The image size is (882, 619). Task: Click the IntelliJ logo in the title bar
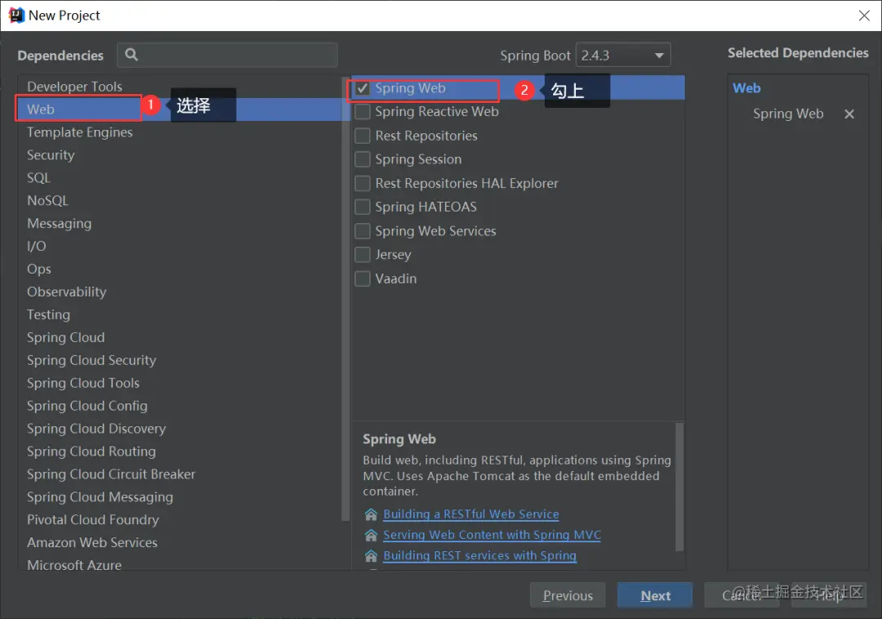tap(16, 16)
